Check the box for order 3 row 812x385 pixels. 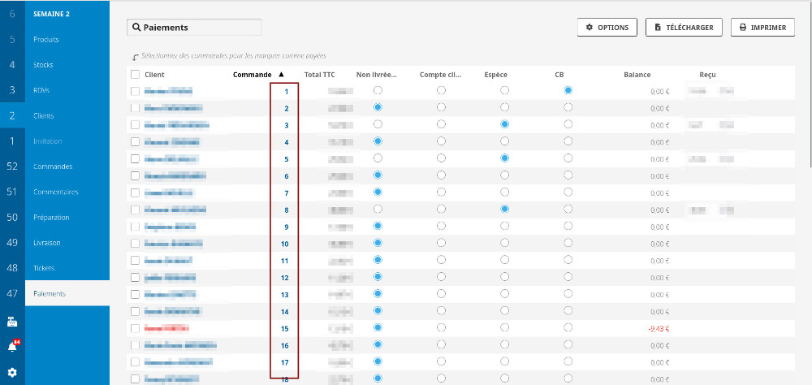[x=135, y=125]
